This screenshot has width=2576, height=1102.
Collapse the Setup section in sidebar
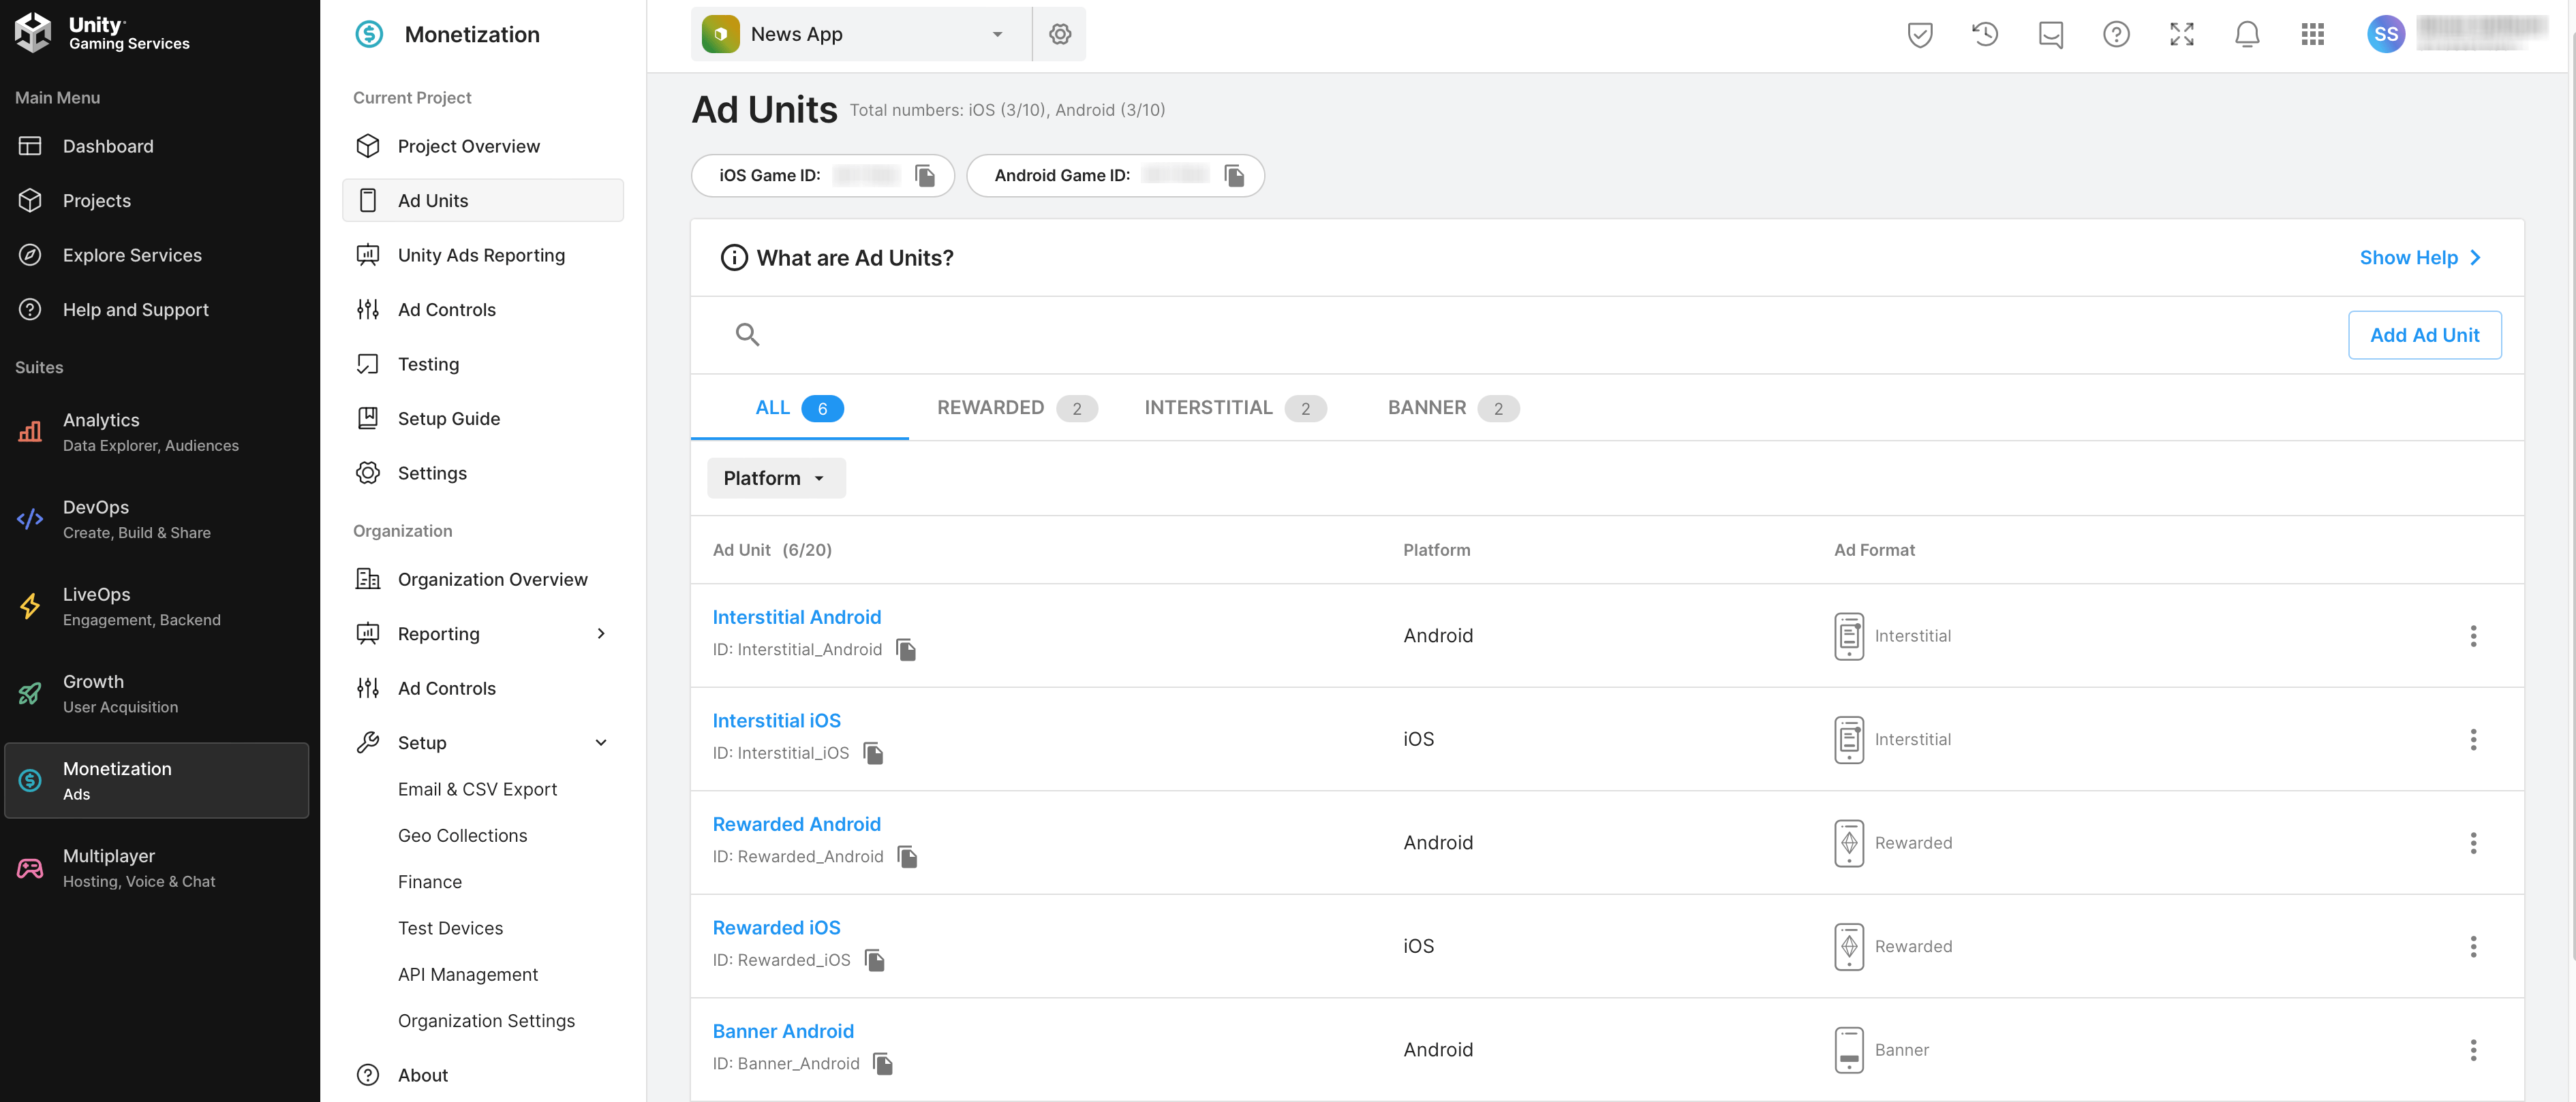pyautogui.click(x=601, y=743)
